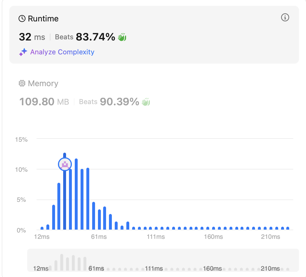Click the 210ms label on main chart axis

tap(271, 237)
